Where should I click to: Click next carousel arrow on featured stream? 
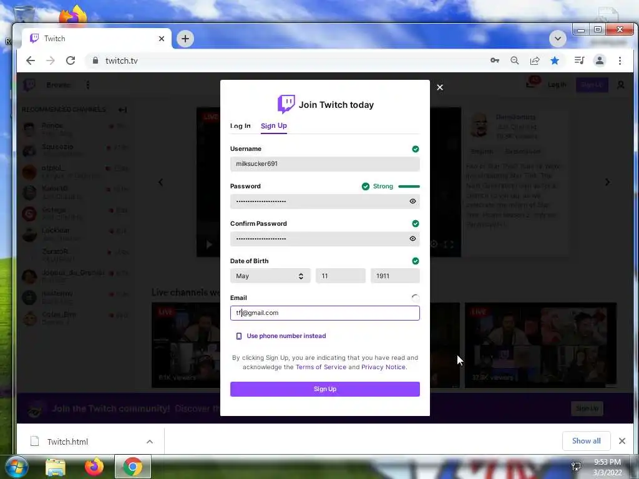[608, 182]
